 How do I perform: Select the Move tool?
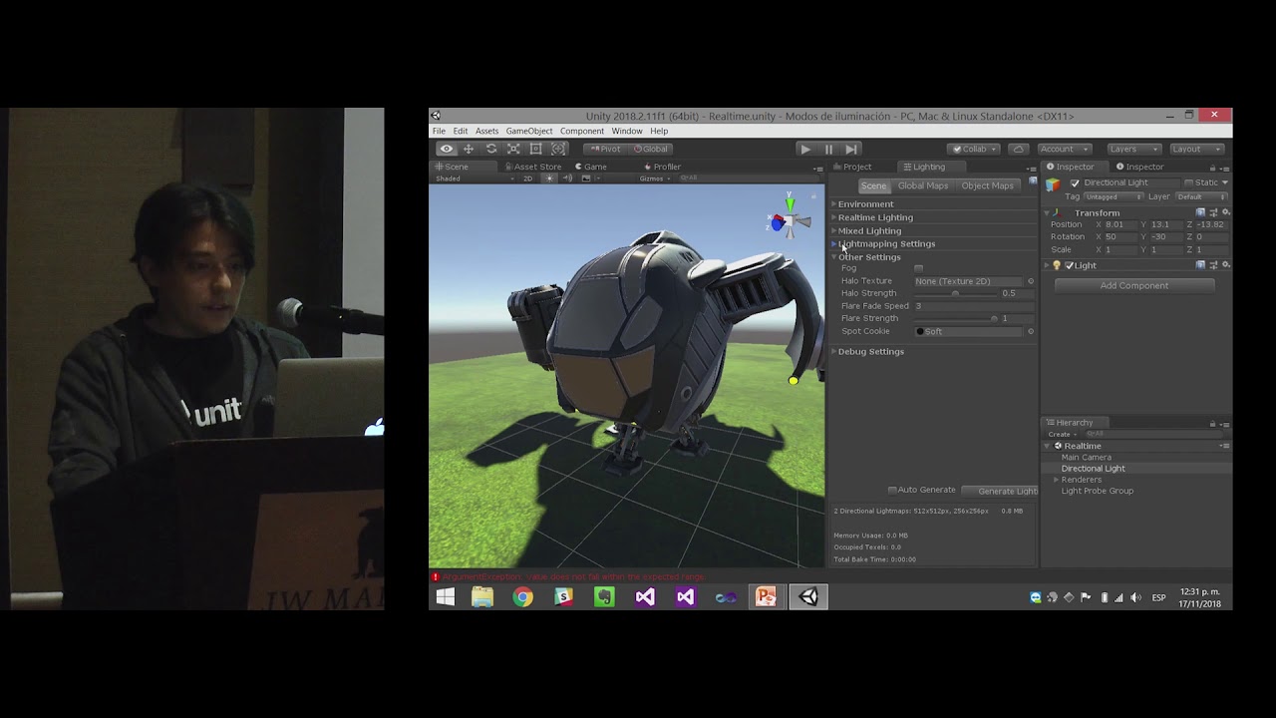469,149
